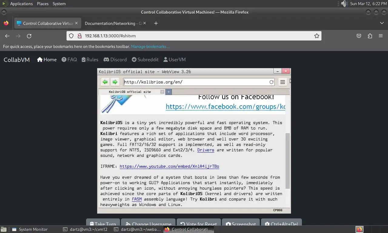Open the Places menu
This screenshot has width=388, height=233.
(43, 4)
